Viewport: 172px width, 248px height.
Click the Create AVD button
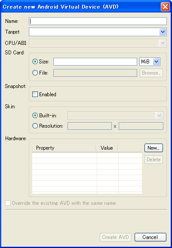116,237
